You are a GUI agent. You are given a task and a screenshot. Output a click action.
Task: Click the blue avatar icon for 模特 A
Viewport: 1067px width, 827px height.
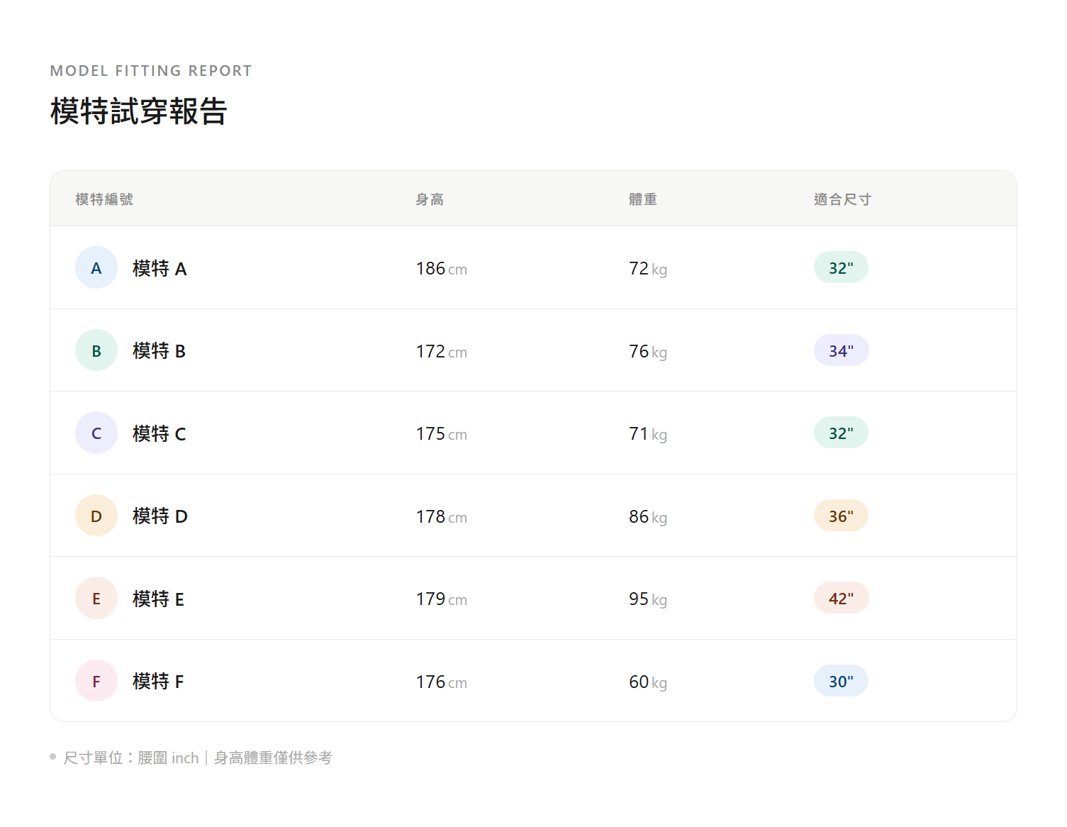click(x=96, y=268)
